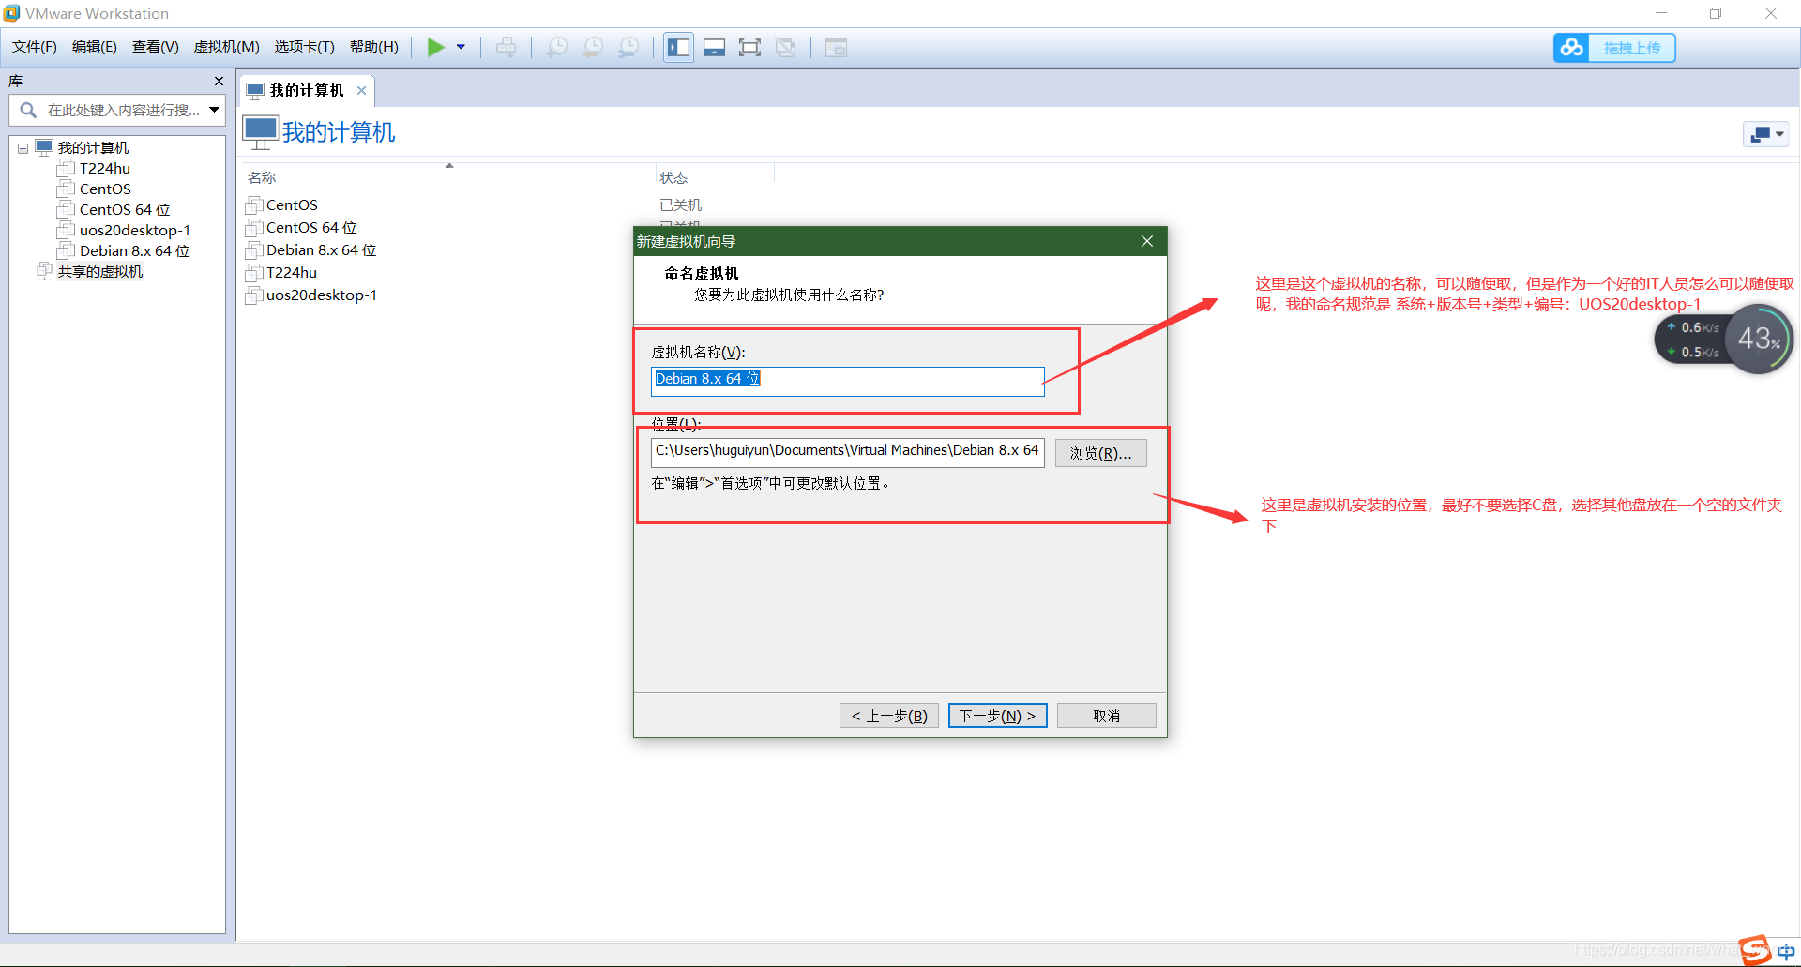Click the 下一步(N) next button
This screenshot has width=1801, height=967.
click(x=997, y=716)
